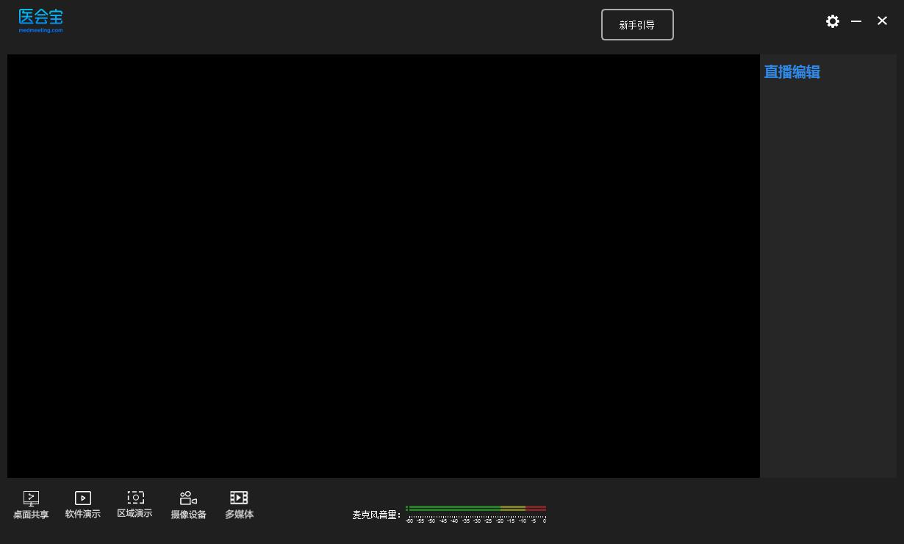The height and width of the screenshot is (544, 904).
Task: Start the 新手引导 beginner guide
Action: (637, 25)
